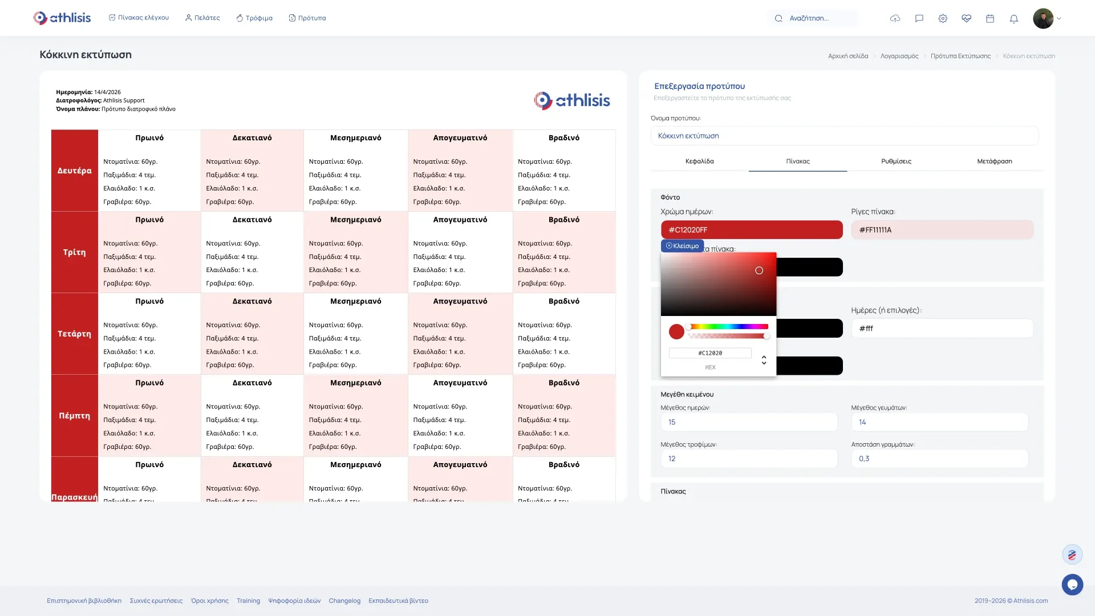Open the Πελάτες menu
The image size is (1095, 616).
pos(202,18)
